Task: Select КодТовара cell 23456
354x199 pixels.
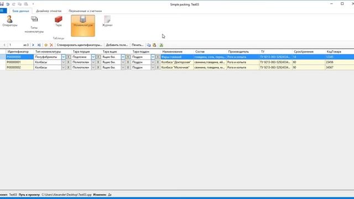Action: point(340,62)
